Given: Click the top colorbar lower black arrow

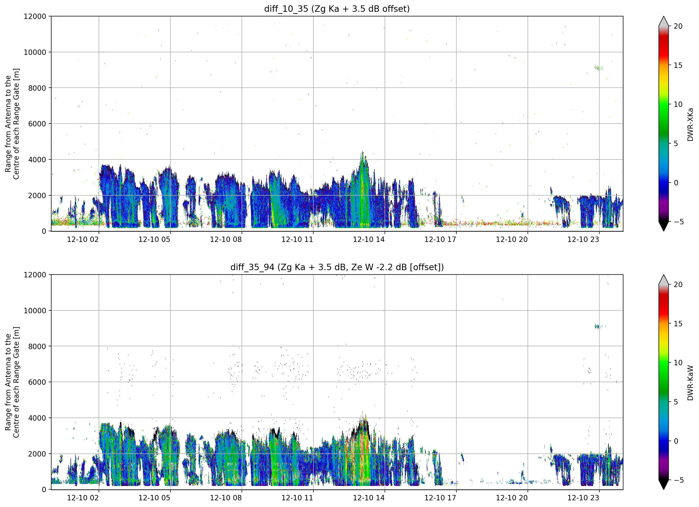Looking at the screenshot, I should click(664, 226).
